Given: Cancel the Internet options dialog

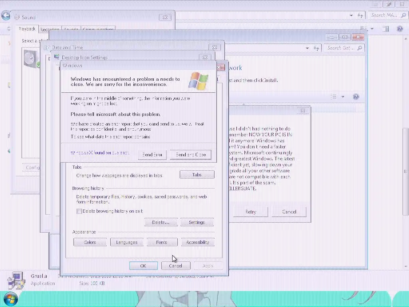Looking at the screenshot, I should [176, 266].
